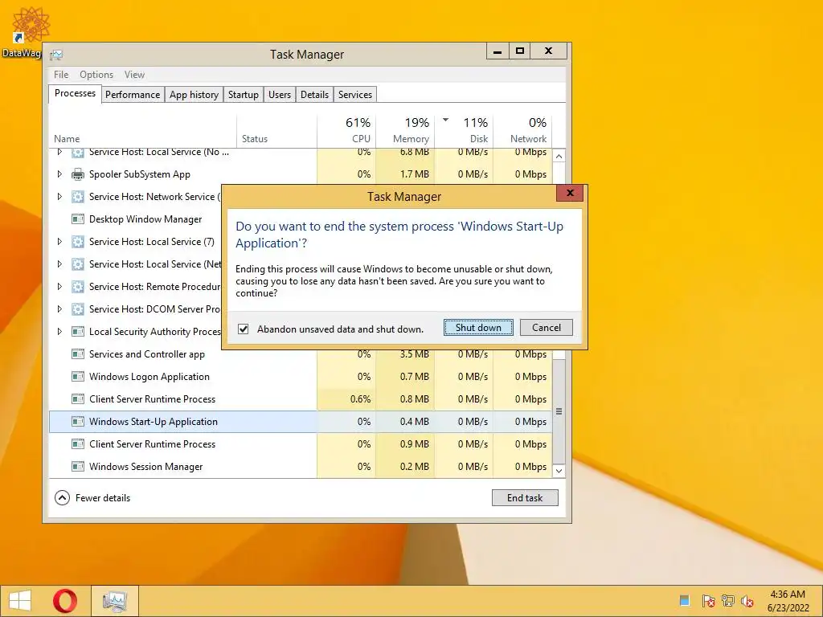The image size is (823, 617).
Task: Expand Service Host: DCOM Server Process row
Action: (x=59, y=309)
